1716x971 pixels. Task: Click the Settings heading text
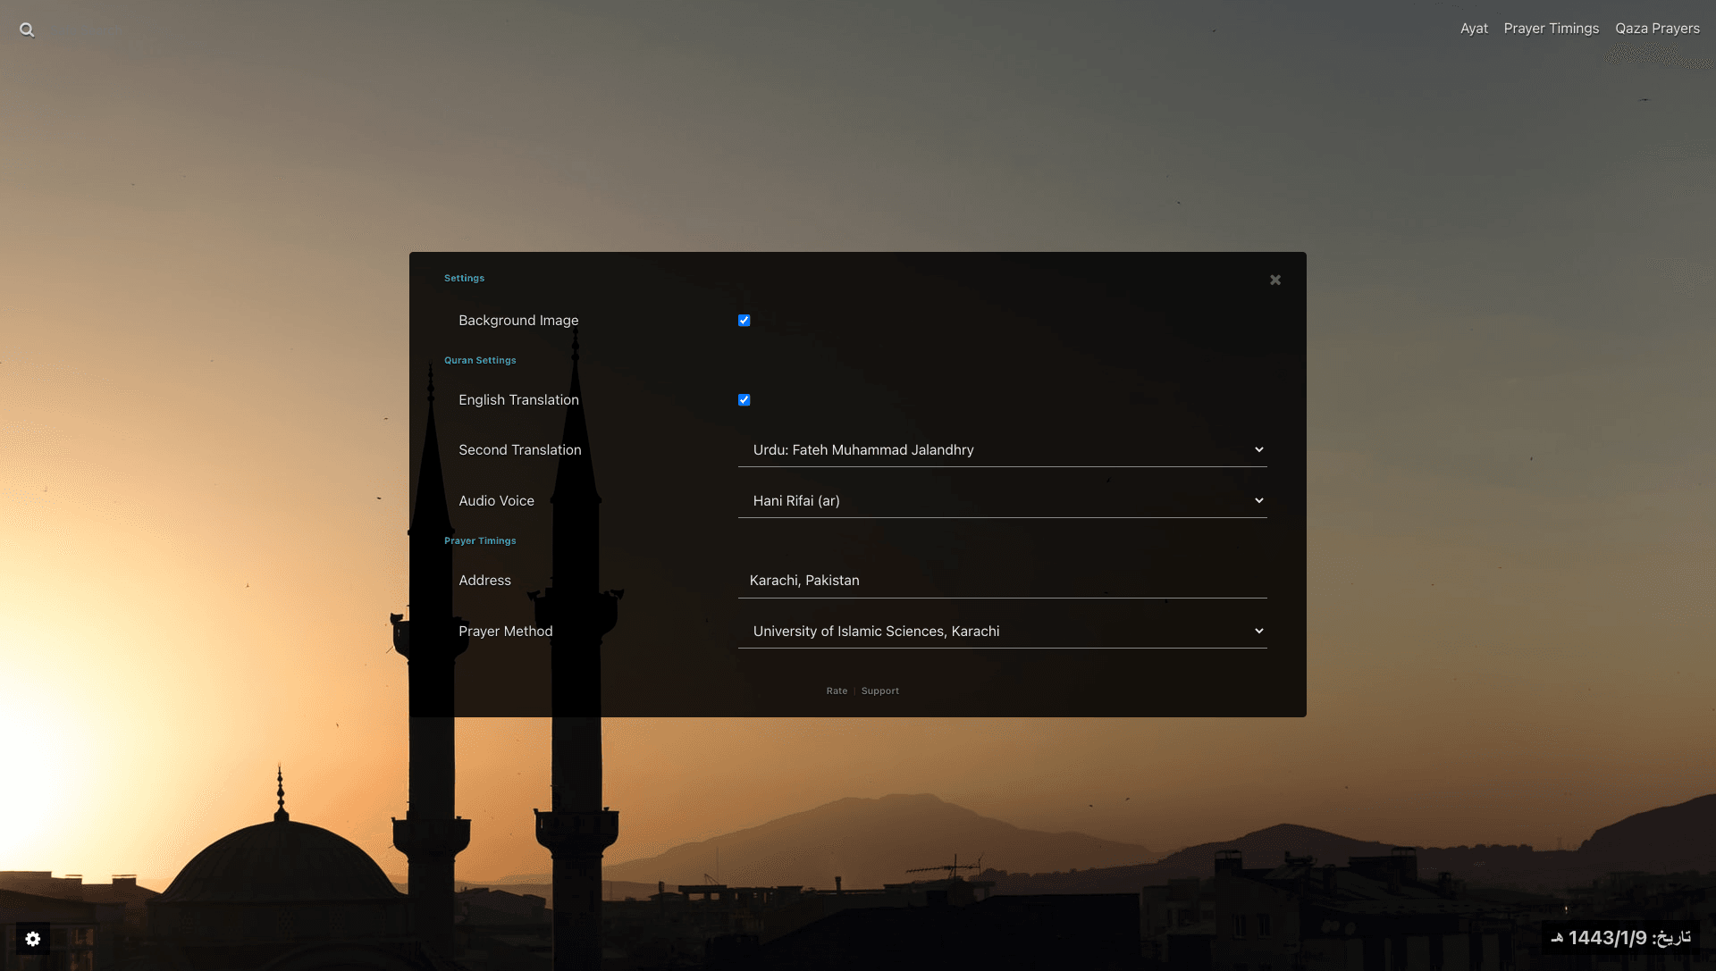[464, 278]
